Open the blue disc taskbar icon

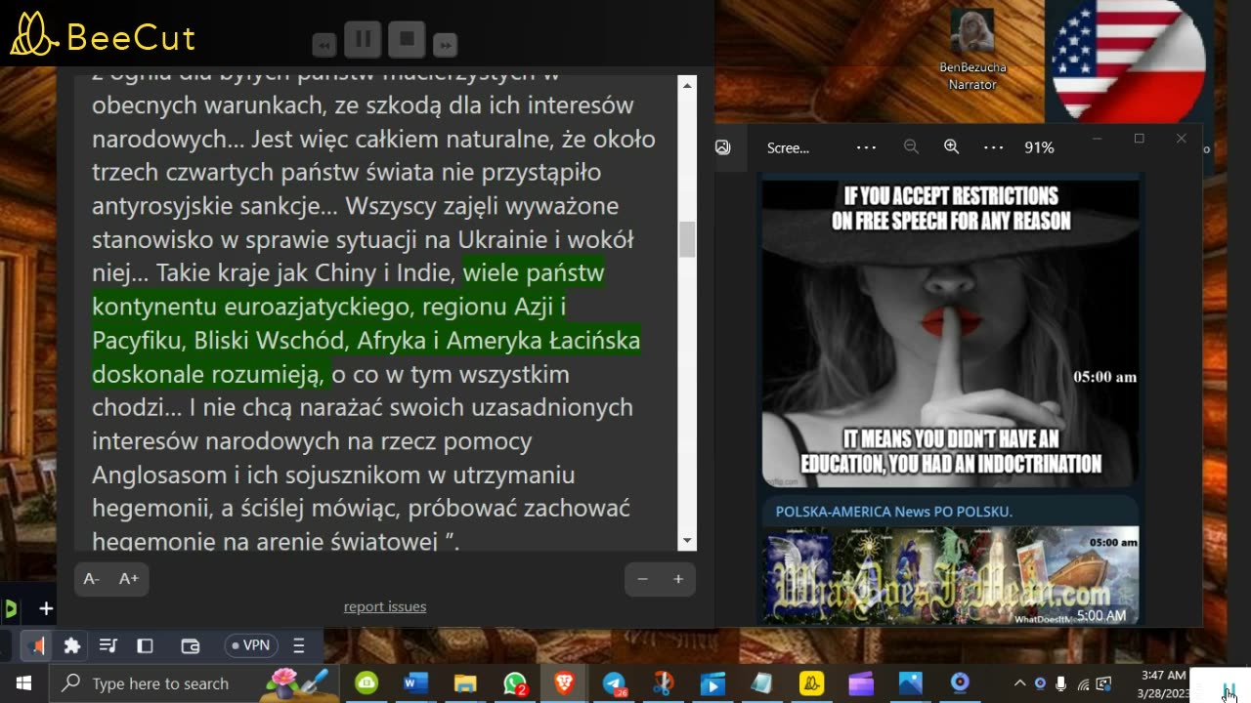[x=961, y=683]
